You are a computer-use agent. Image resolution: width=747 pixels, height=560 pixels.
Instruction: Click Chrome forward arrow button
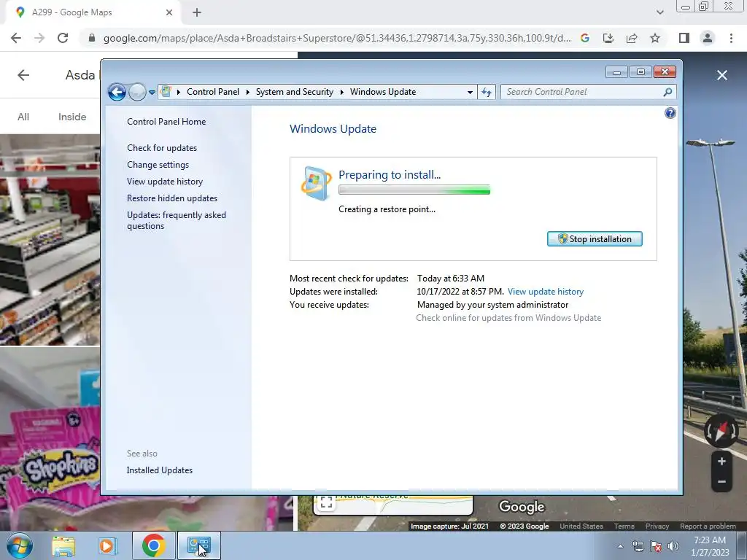coord(39,38)
